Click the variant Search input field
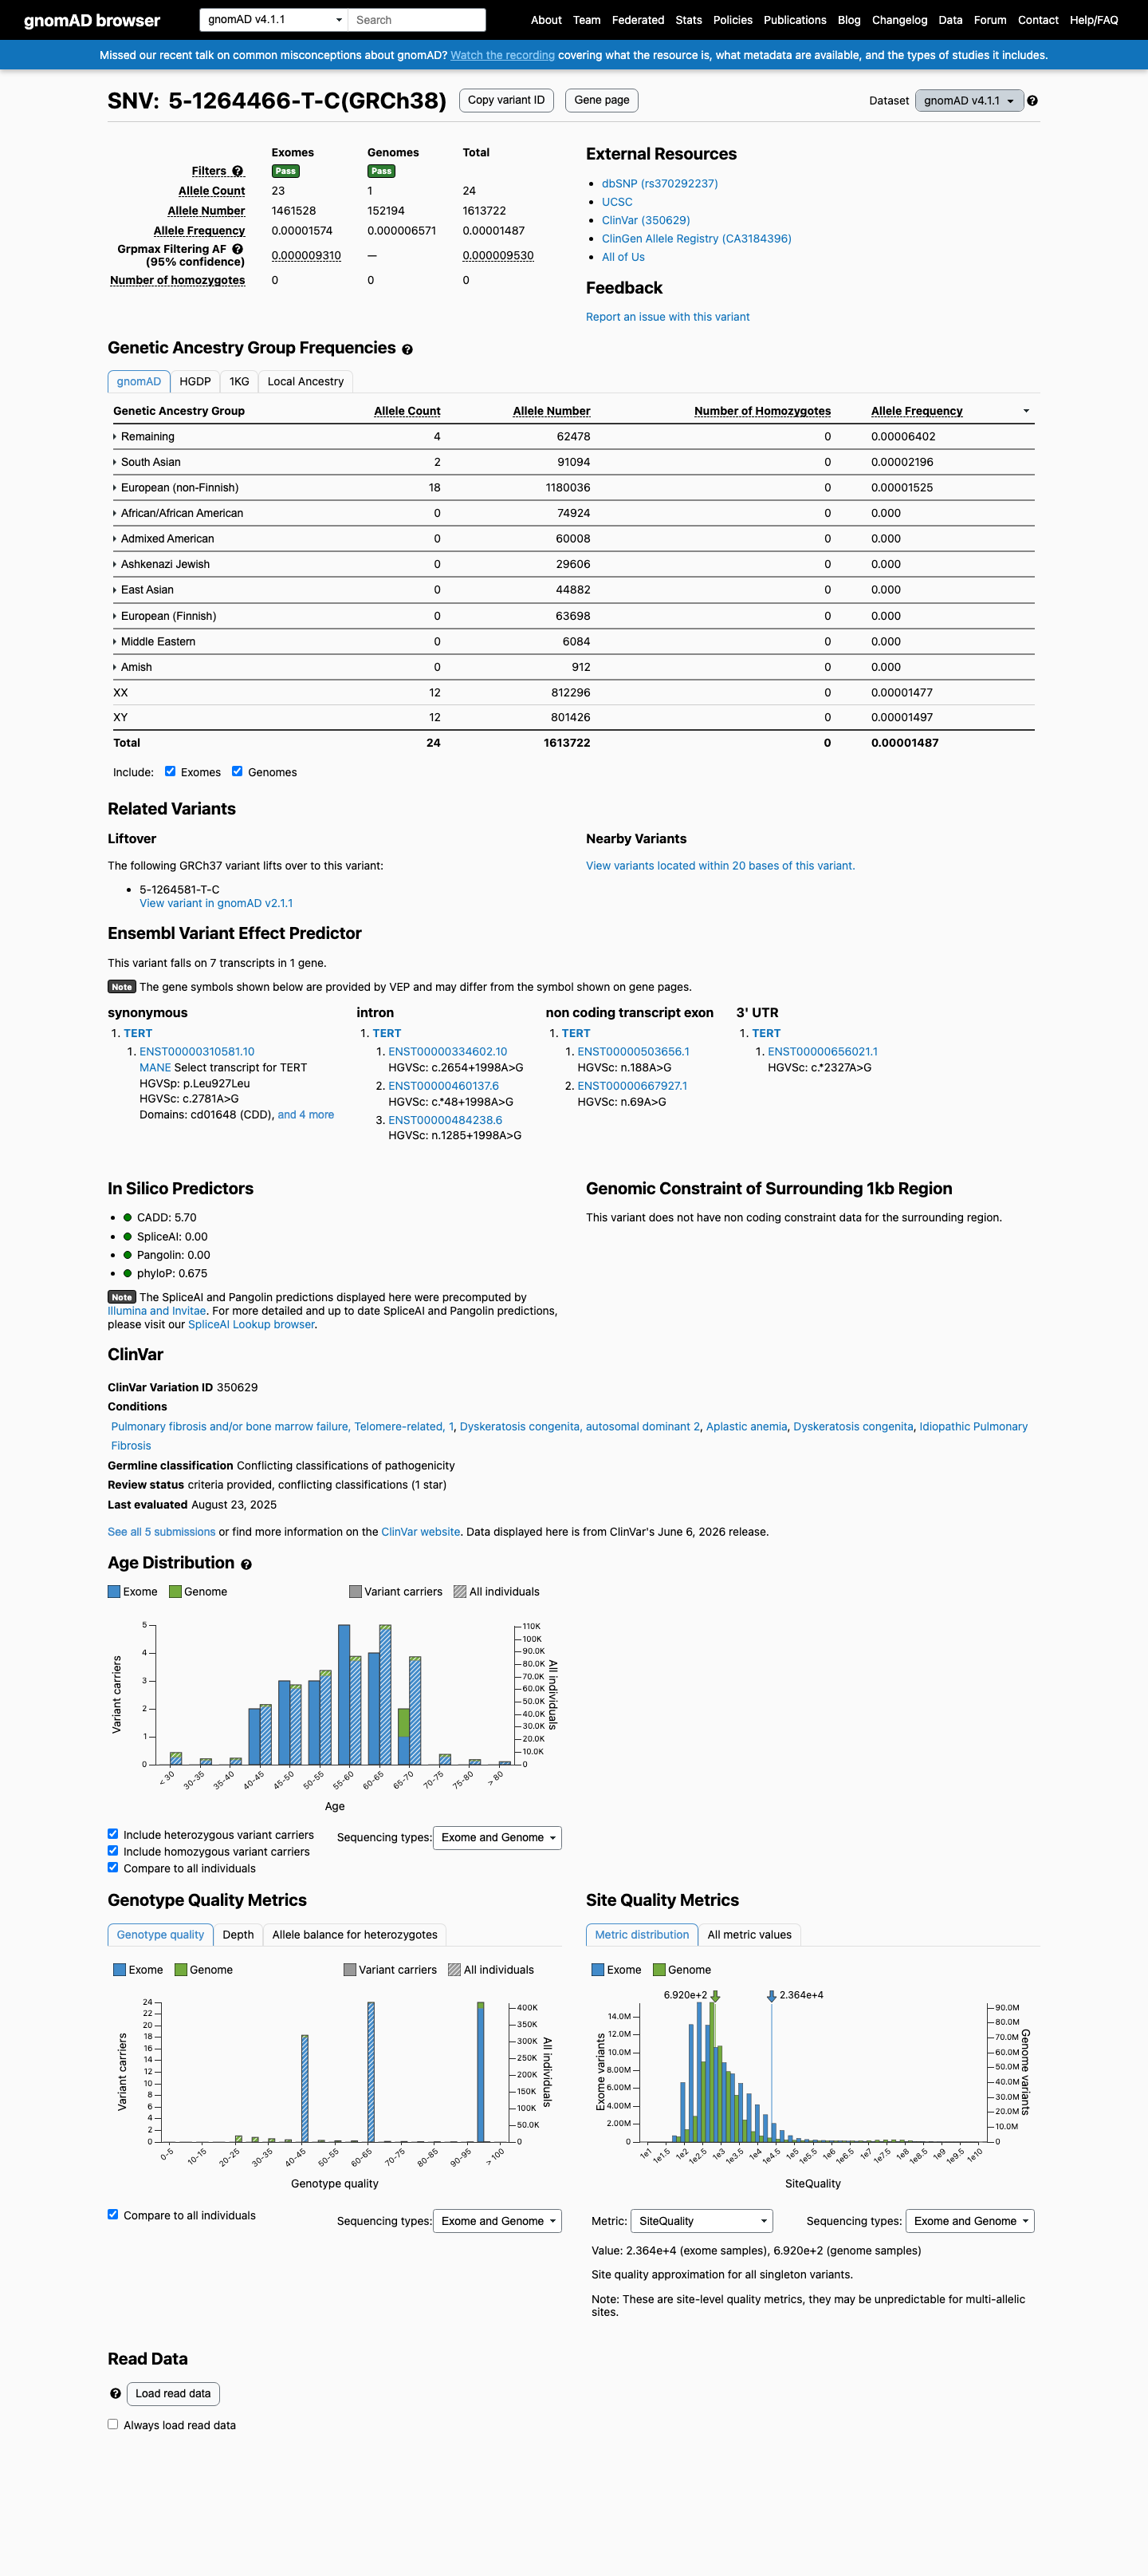The width and height of the screenshot is (1148, 2576). tap(417, 19)
